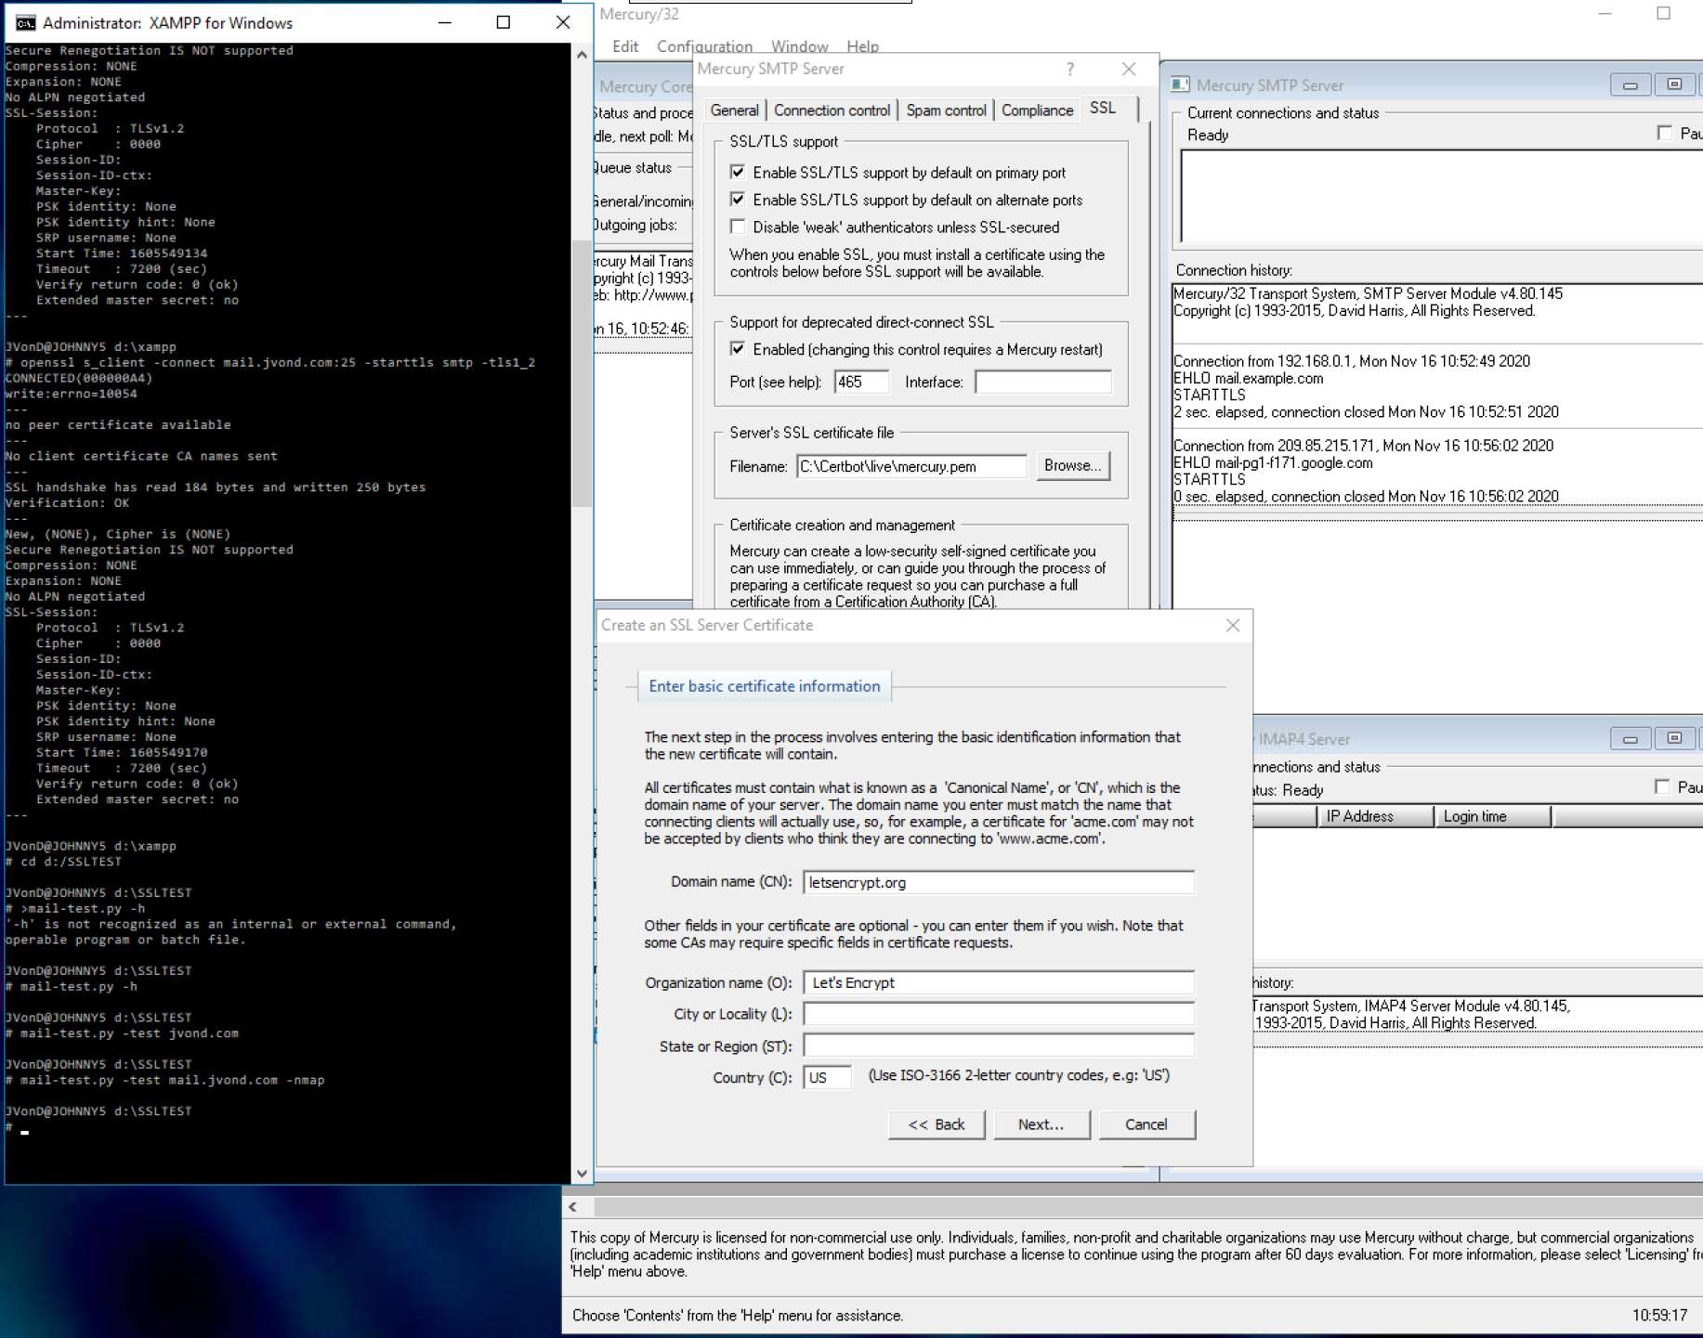Click the openssl s_client command line in console

pos(270,363)
